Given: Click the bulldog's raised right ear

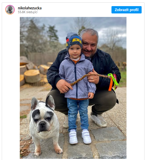Looking at the screenshot, I should [50, 102].
